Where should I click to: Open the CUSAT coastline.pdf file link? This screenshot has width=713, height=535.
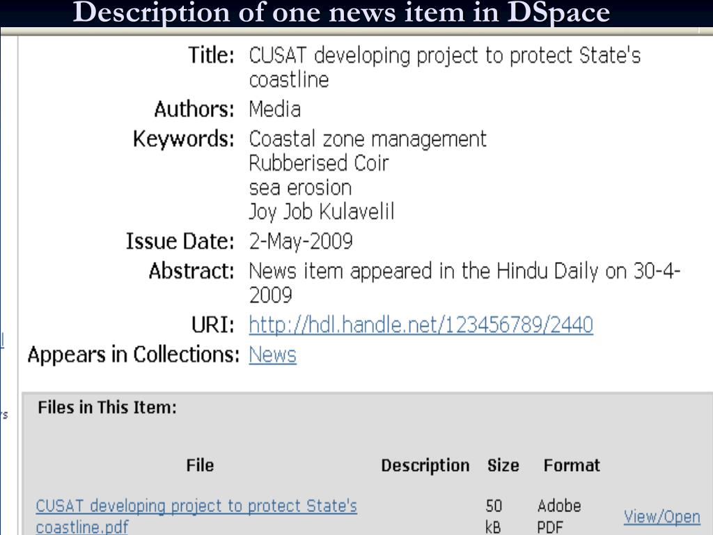[196, 516]
